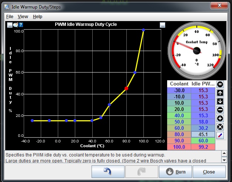
Task: Click the minus (decrease value) icon
Action: [220, 110]
